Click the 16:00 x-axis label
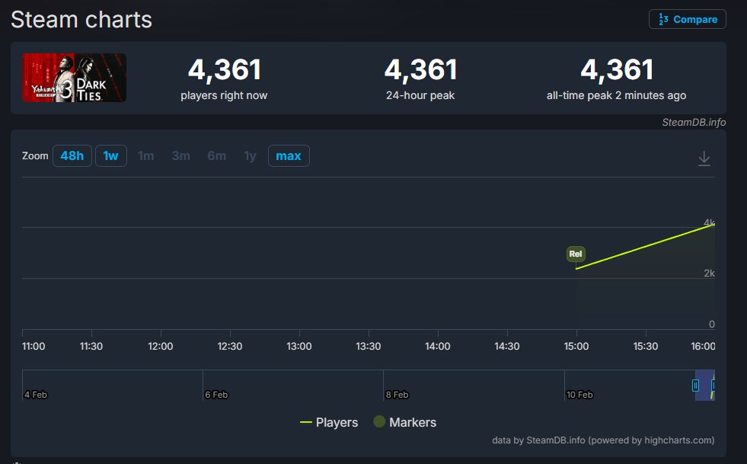 point(703,346)
